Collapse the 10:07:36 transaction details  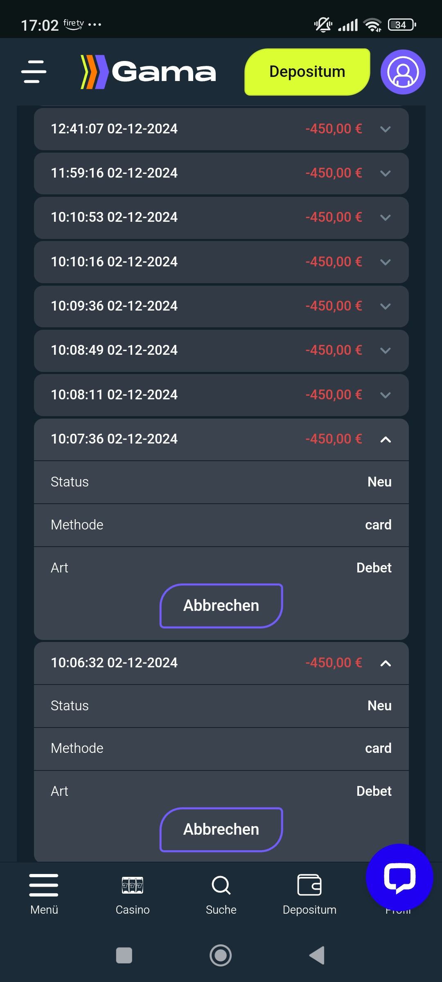pos(385,439)
